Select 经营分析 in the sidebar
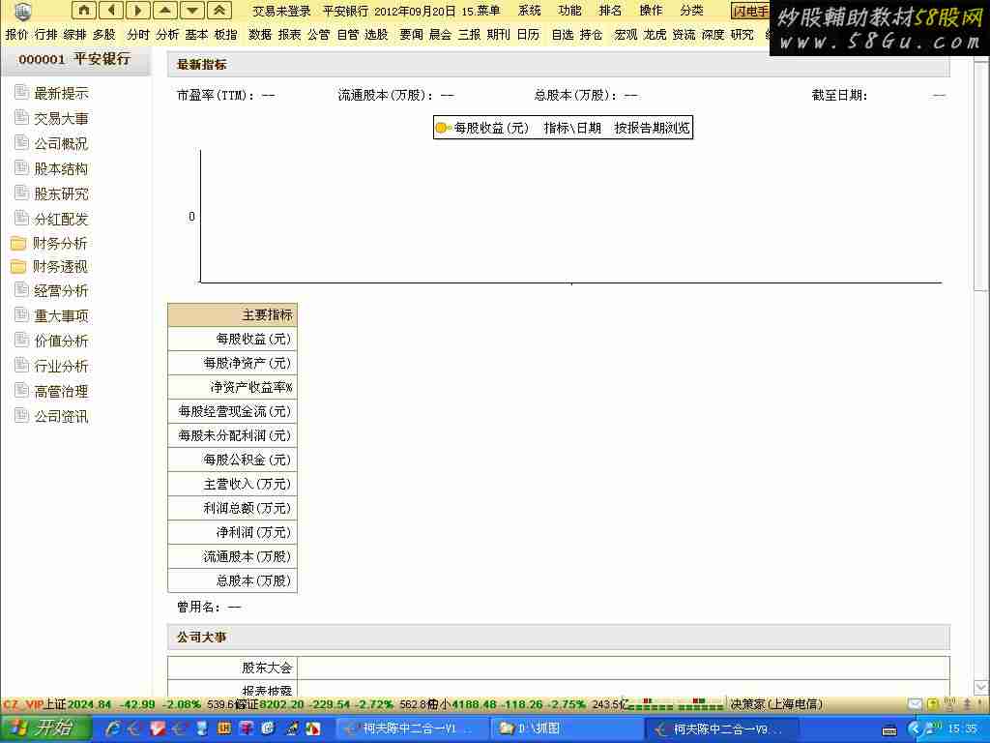 (61, 290)
